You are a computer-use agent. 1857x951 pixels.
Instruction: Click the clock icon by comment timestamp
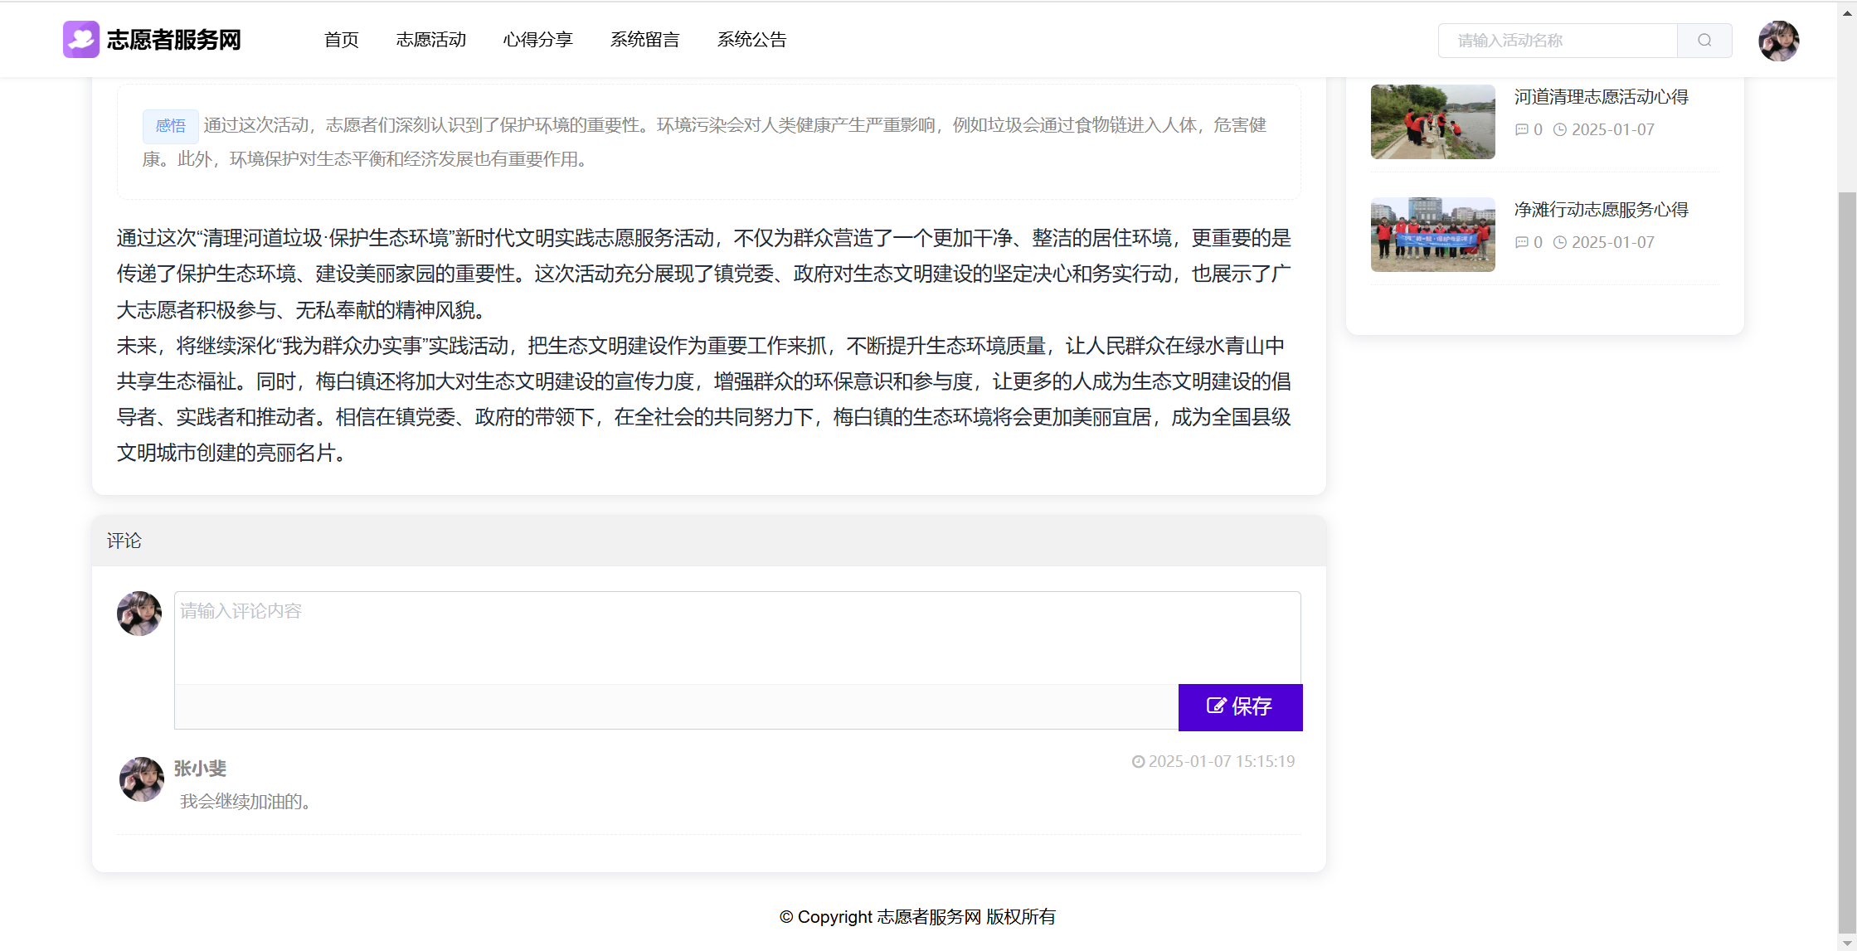[1138, 761]
